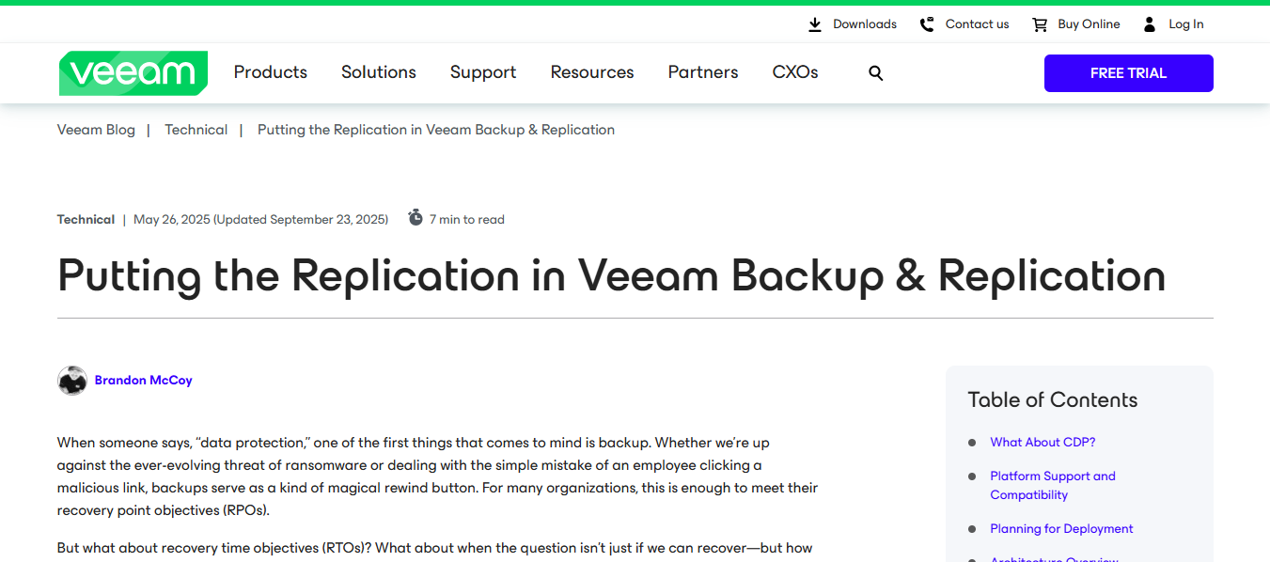Open the Products menu

[271, 72]
